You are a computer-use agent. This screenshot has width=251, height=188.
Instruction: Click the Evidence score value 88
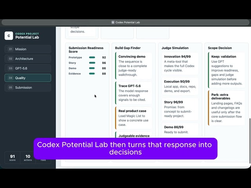click(104, 74)
